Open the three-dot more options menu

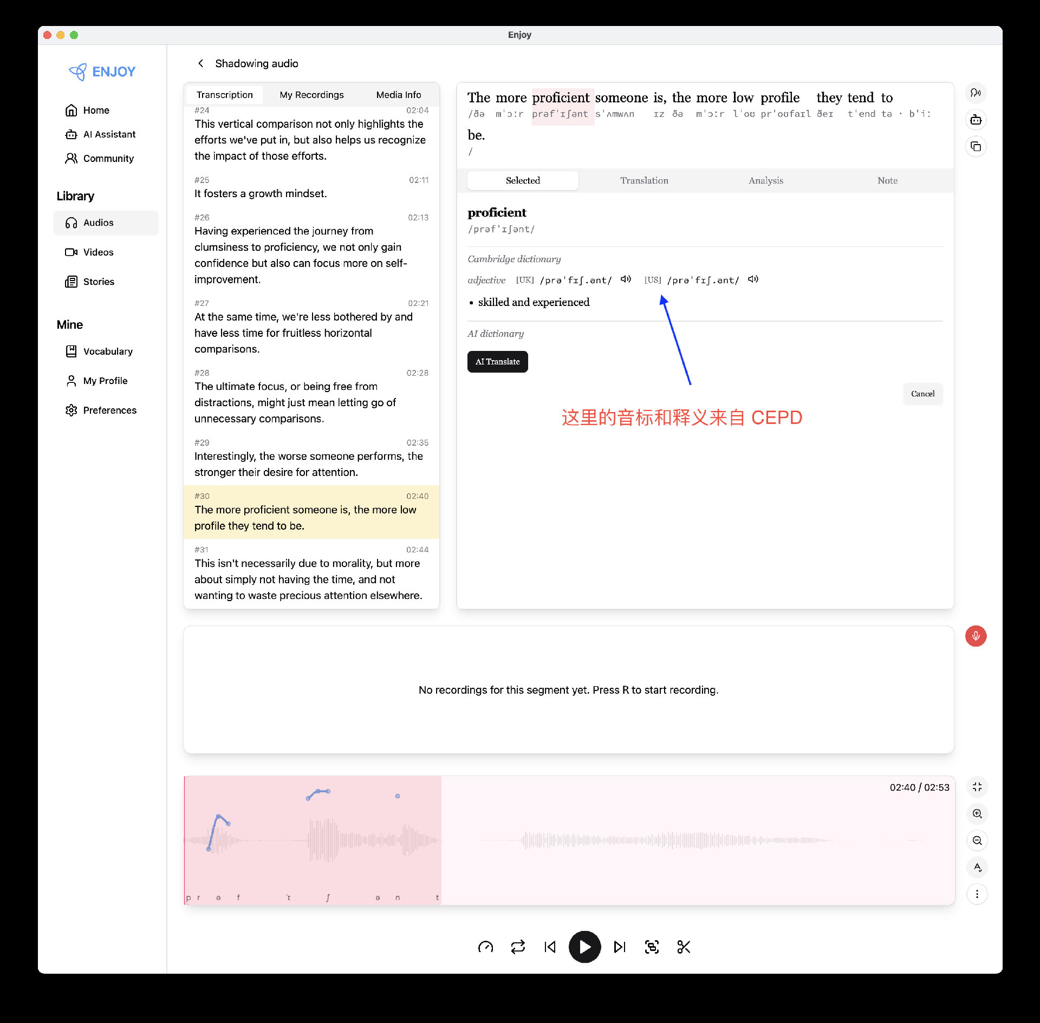click(977, 894)
